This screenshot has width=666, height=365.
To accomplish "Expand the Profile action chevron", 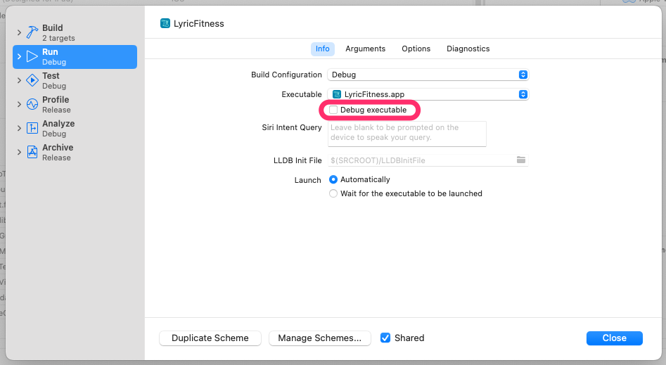I will coord(19,104).
